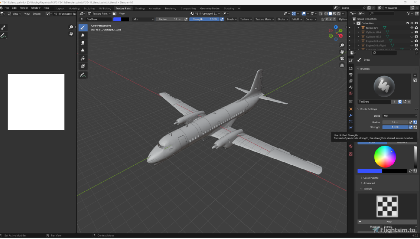Open the World Properties tab
The width and height of the screenshot is (420, 239).
(x=350, y=93)
